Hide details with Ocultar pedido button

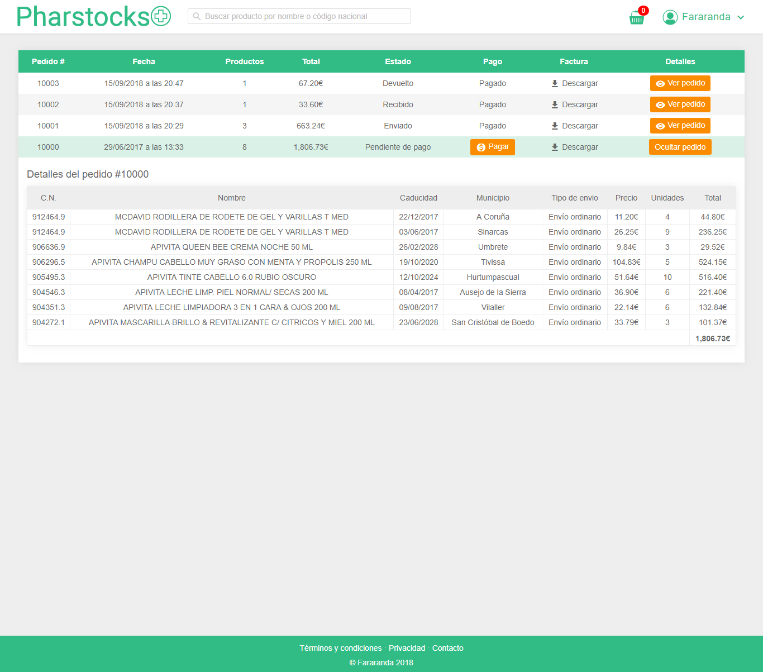(x=680, y=147)
